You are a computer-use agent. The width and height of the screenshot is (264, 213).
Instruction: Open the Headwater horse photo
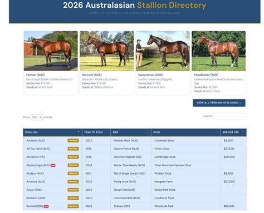coord(218,51)
